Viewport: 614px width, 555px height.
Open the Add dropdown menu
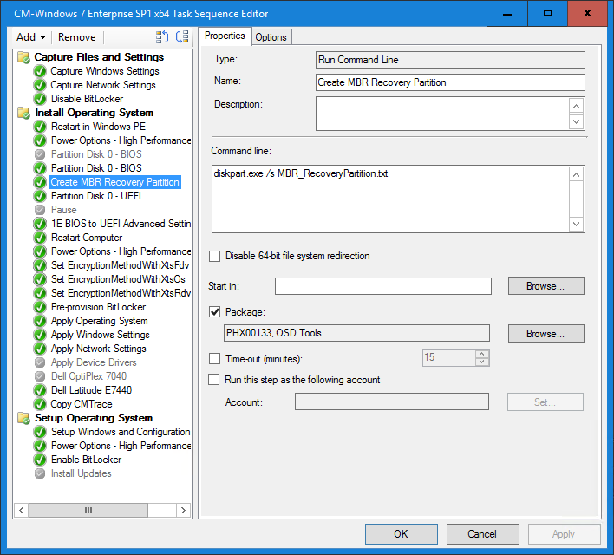(x=31, y=37)
